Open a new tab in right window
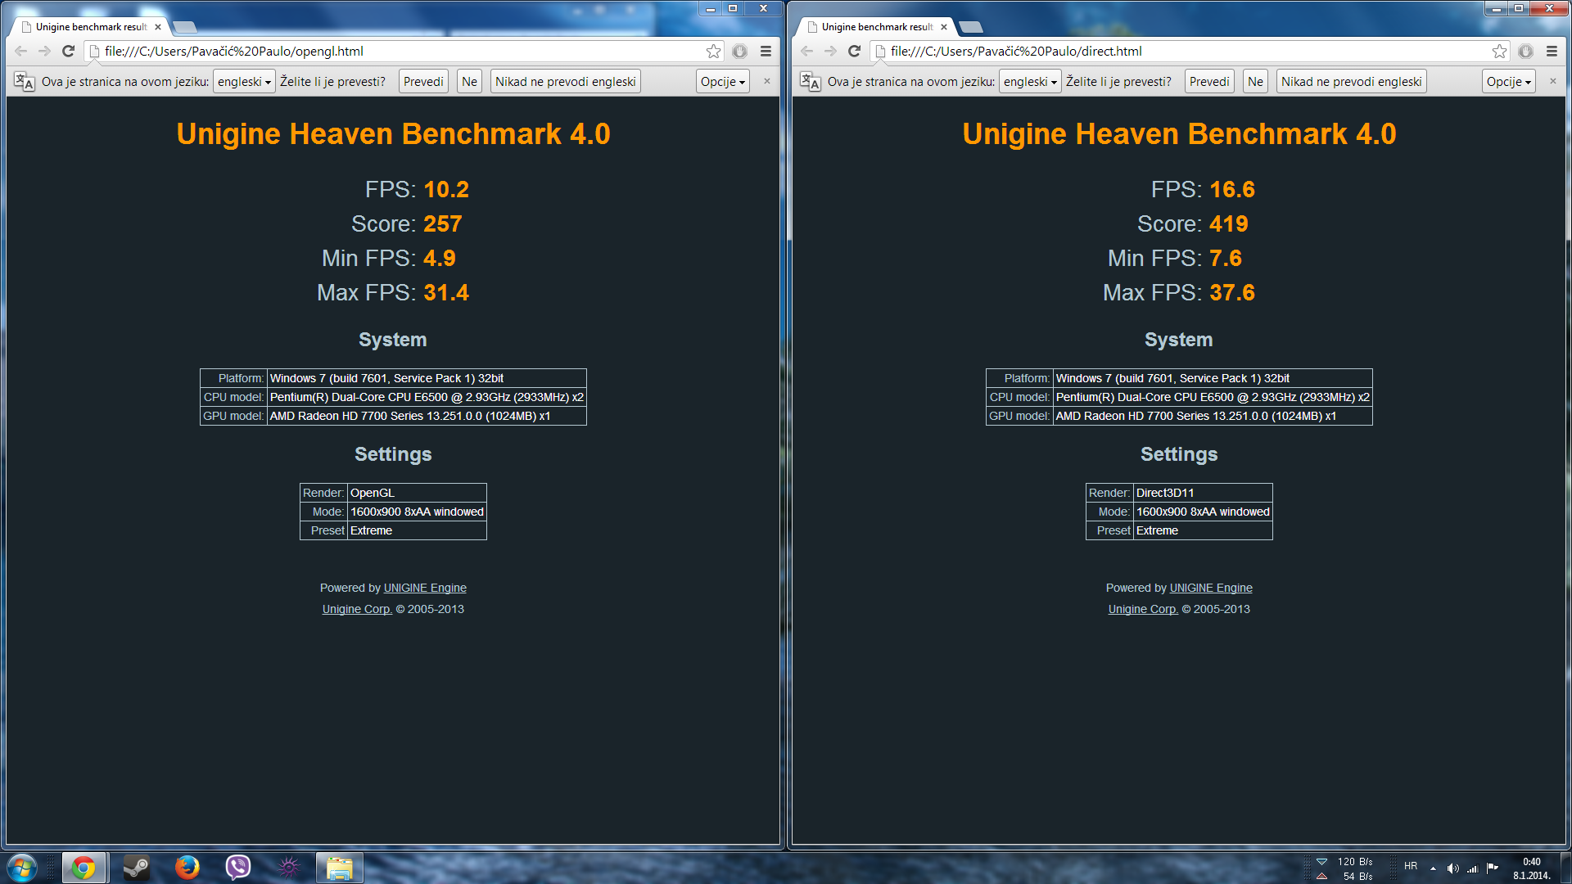This screenshot has width=1572, height=884. point(971,27)
